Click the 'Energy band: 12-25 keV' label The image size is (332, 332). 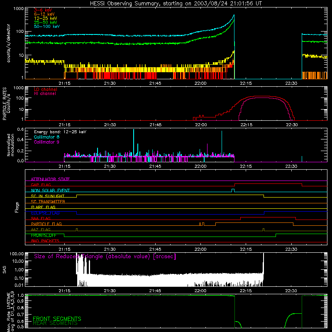pos(60,132)
